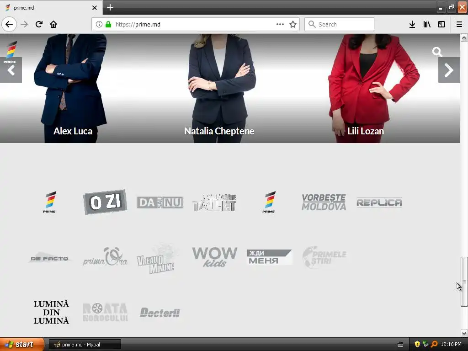Open the Vorbește Moldova show logo

324,202
